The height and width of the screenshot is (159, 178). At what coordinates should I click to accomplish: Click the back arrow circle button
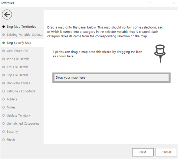click(7, 14)
